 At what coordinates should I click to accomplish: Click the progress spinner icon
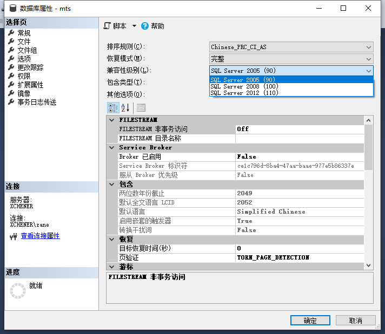click(18, 291)
